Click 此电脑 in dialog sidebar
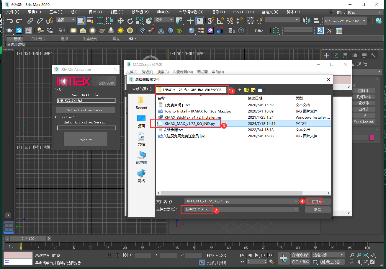Viewport: 386px width, 269px height. pos(141,158)
